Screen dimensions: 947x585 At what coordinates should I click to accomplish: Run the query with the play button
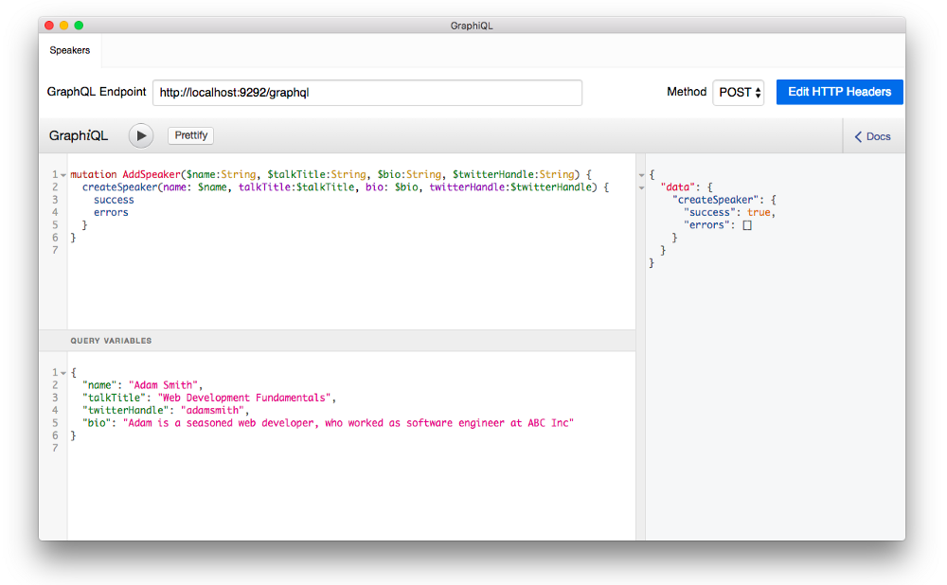click(x=141, y=135)
